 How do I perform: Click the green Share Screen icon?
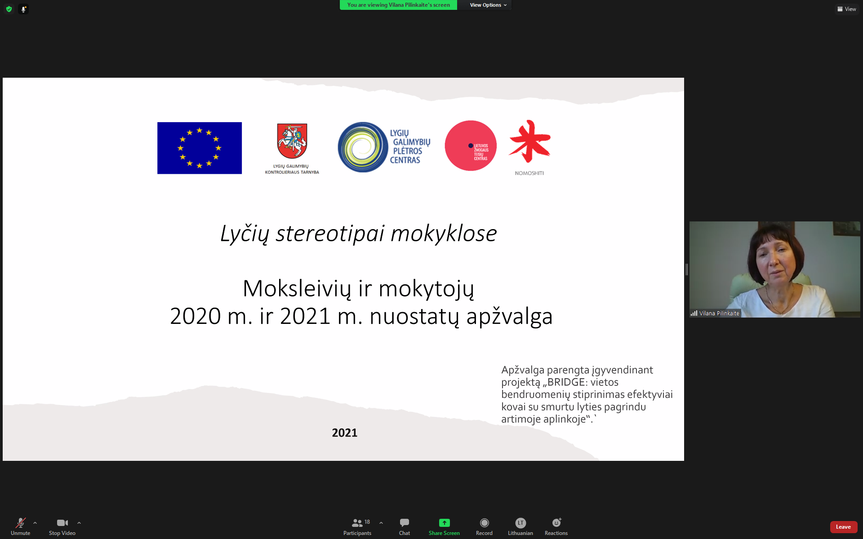(x=444, y=523)
